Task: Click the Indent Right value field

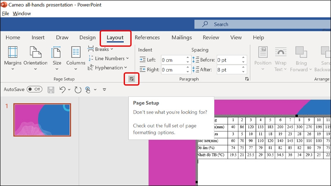Action: coord(173,70)
